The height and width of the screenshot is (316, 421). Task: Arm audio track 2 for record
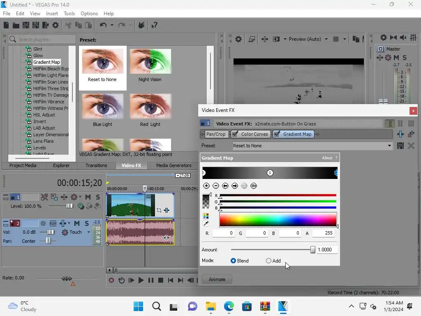pos(43,223)
